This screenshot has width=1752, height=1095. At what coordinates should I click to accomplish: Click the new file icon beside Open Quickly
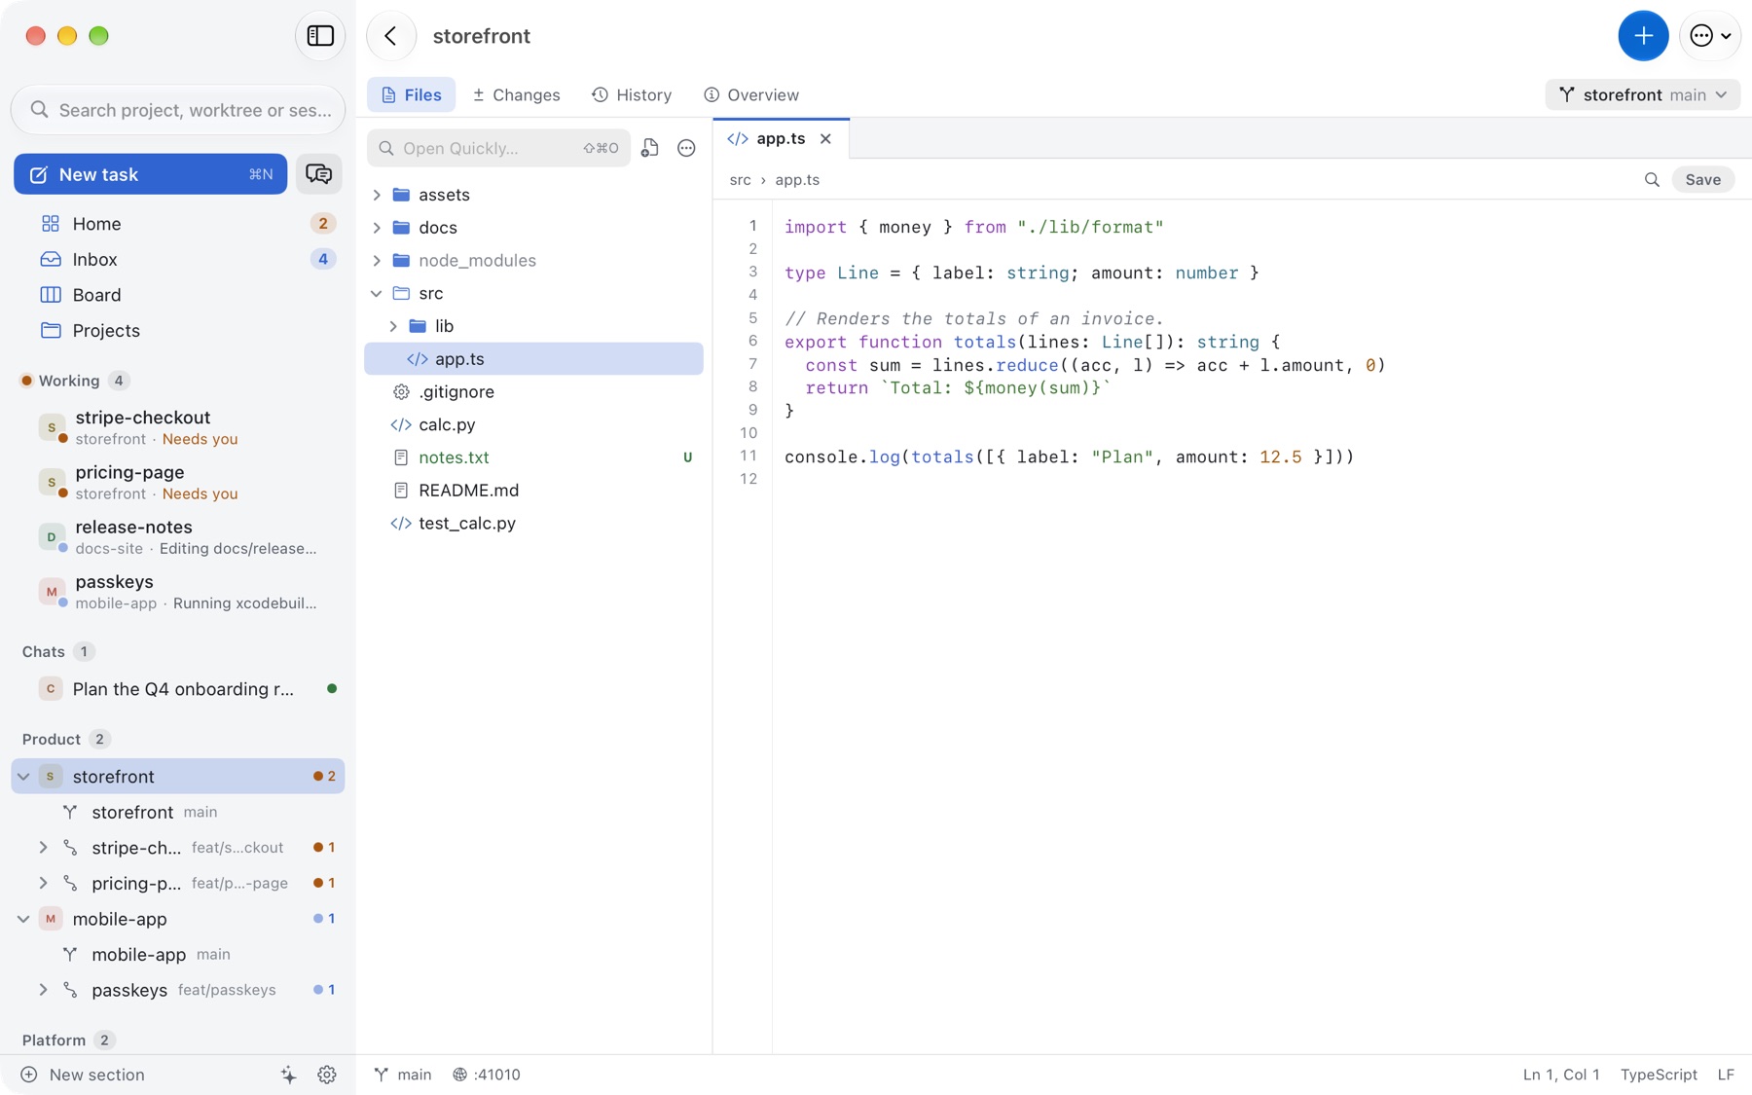650,148
